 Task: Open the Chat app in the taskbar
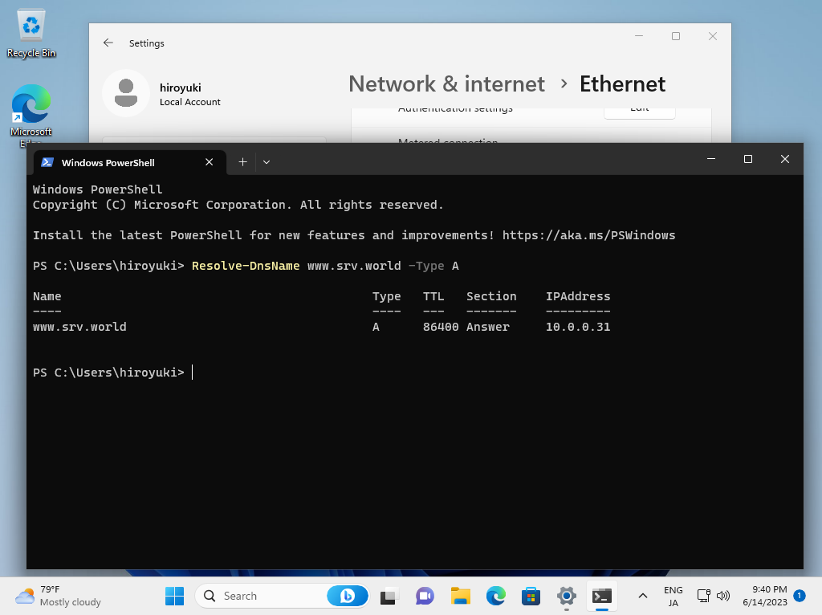click(425, 596)
